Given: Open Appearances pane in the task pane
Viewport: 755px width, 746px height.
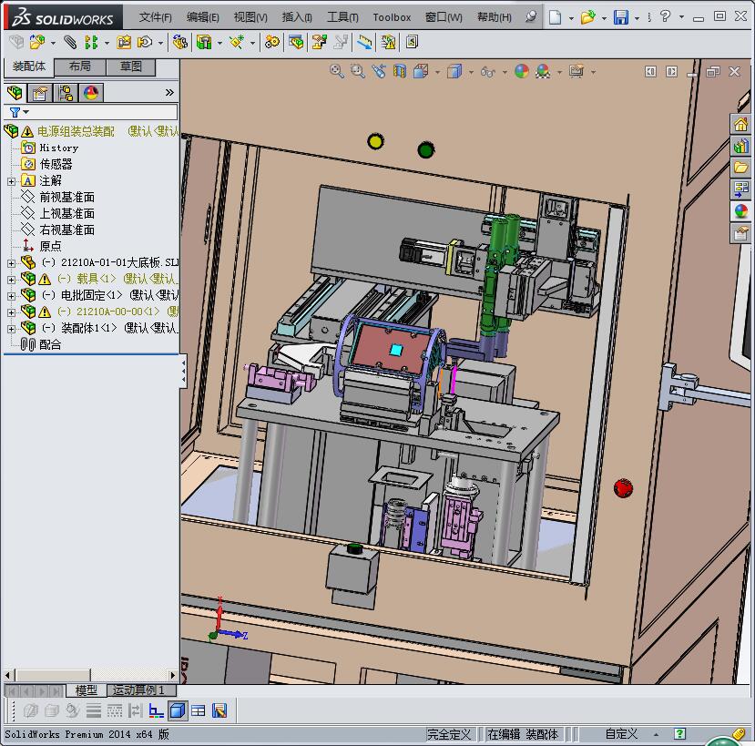Looking at the screenshot, I should tap(740, 211).
